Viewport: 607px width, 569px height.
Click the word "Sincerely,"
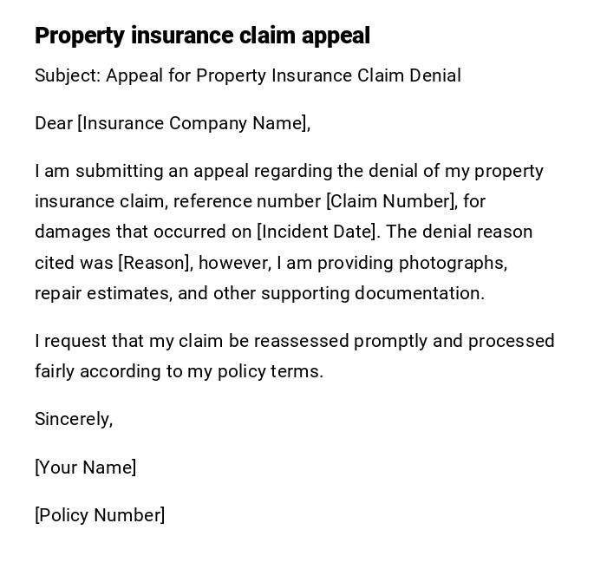[x=74, y=419]
